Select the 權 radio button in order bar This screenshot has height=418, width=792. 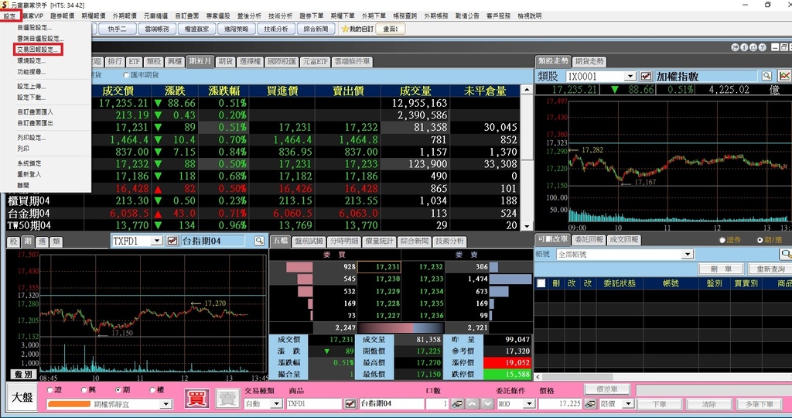click(x=152, y=390)
